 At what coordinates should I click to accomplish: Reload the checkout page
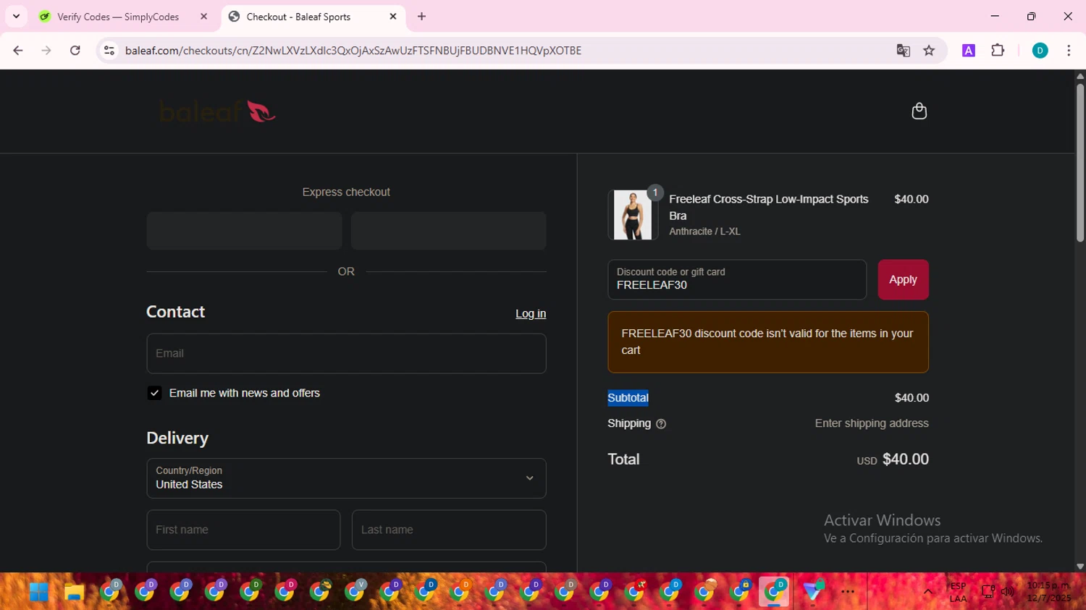75,51
